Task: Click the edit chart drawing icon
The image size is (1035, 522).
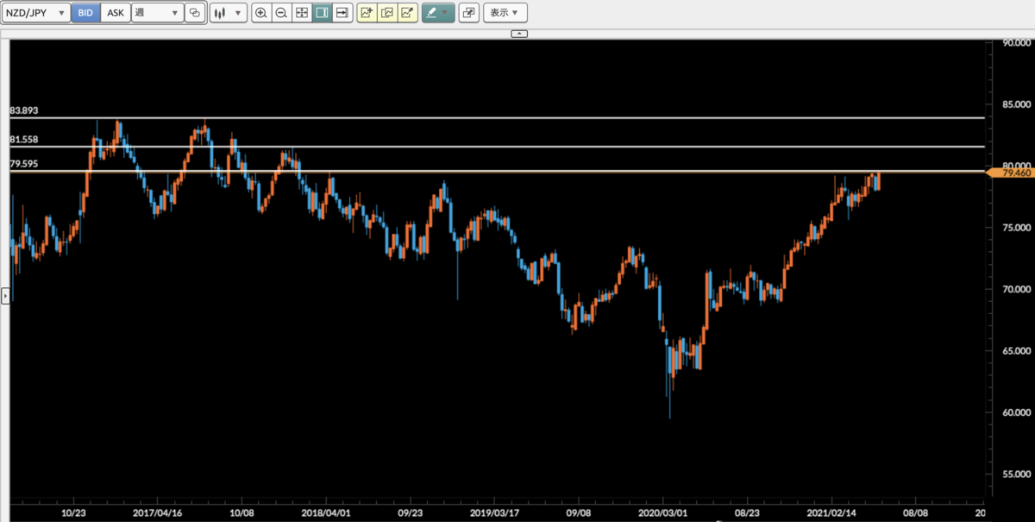Action: 407,13
